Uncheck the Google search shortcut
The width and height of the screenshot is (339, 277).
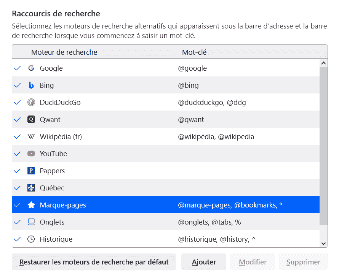tap(17, 68)
